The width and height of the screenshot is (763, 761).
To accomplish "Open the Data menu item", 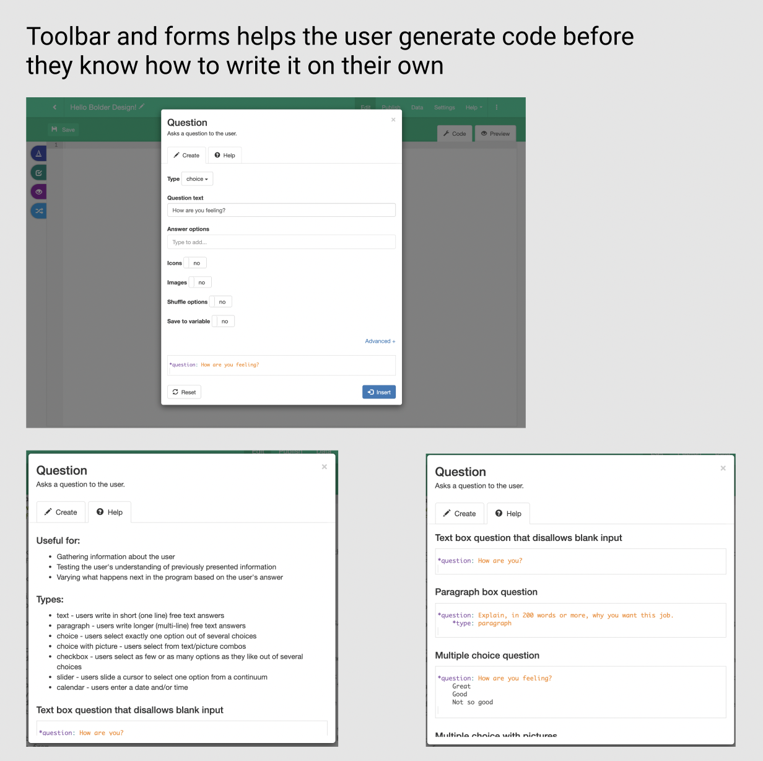I will coord(417,108).
